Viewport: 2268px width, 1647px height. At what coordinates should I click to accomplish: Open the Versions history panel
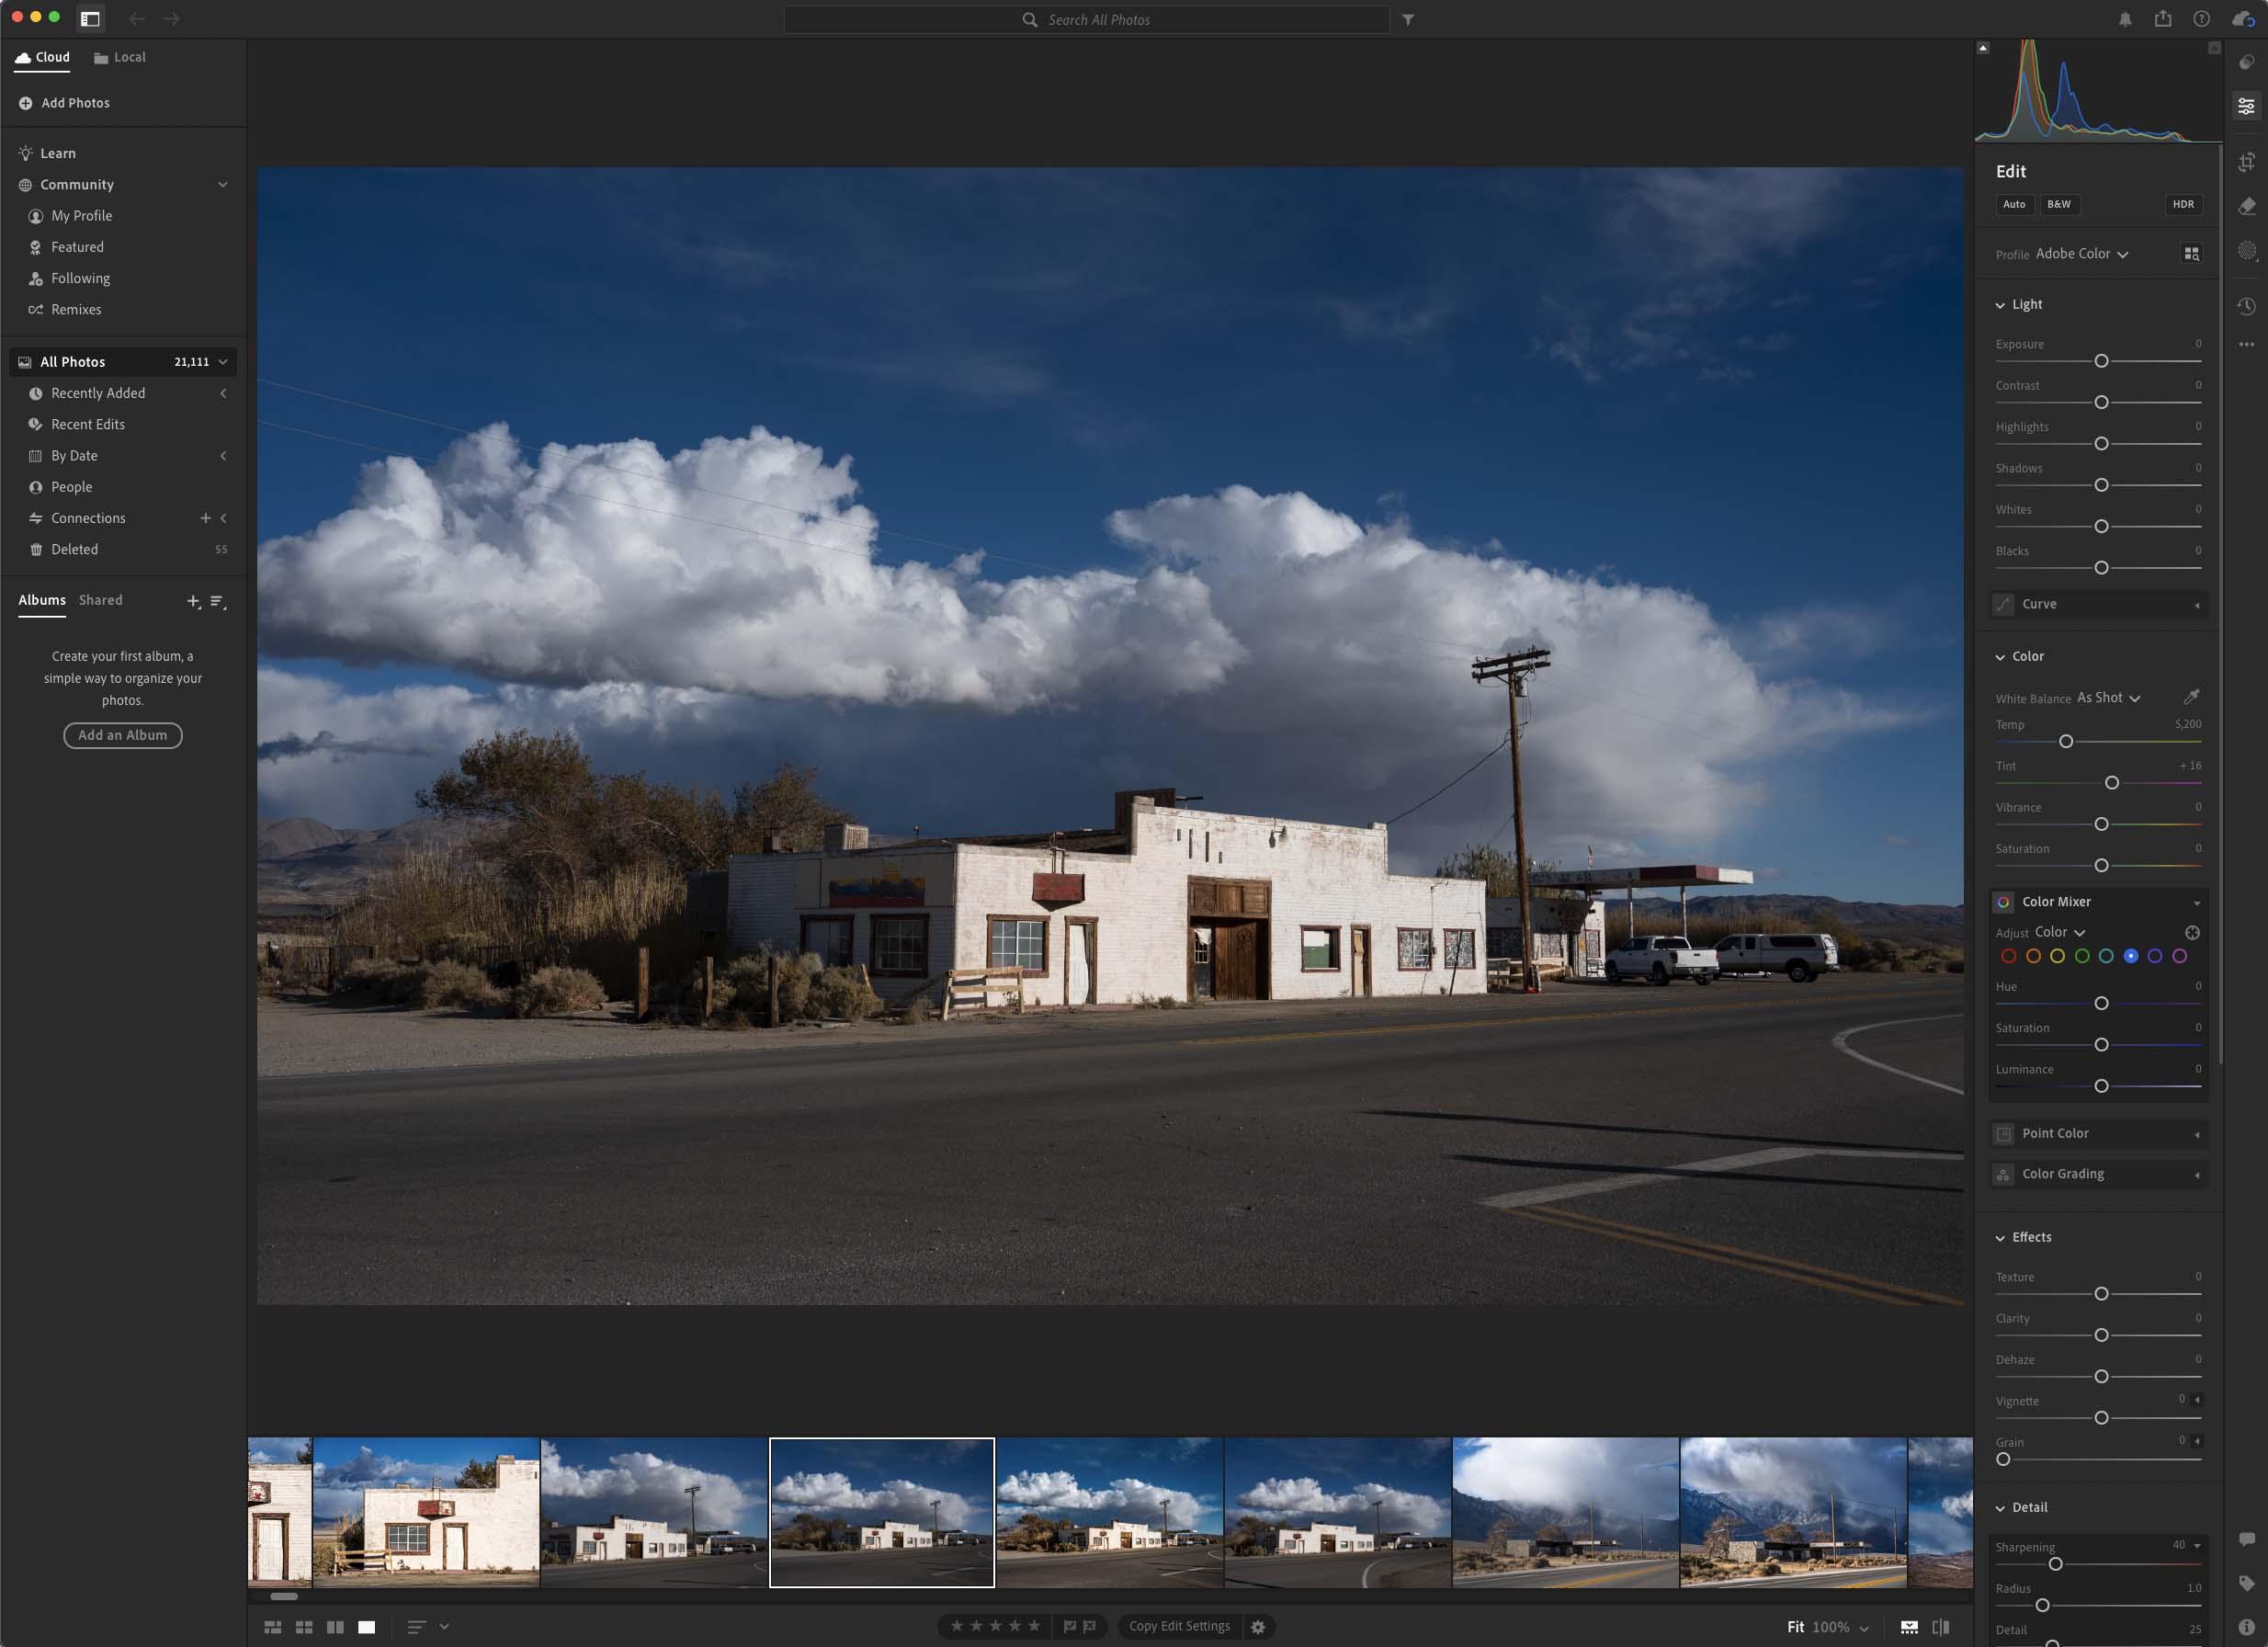(2246, 306)
